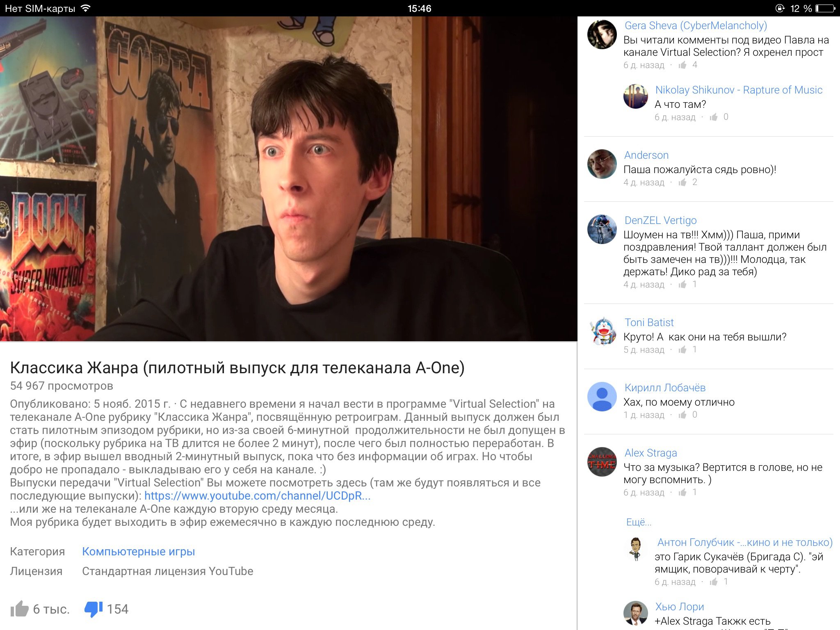Expand more replies with Ещё...
This screenshot has height=630, width=840.
pyautogui.click(x=639, y=522)
